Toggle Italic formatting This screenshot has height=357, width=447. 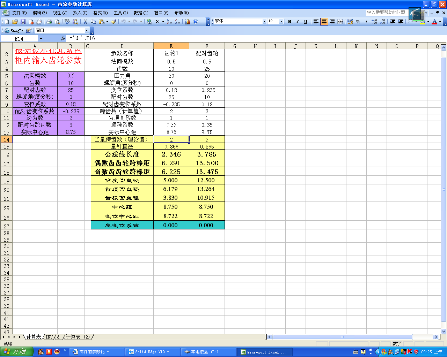click(x=298, y=22)
